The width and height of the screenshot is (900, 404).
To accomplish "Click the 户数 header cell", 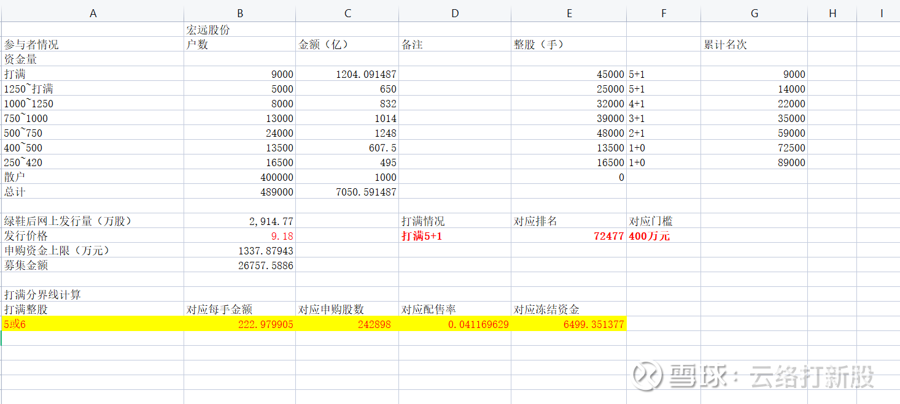I will point(239,44).
